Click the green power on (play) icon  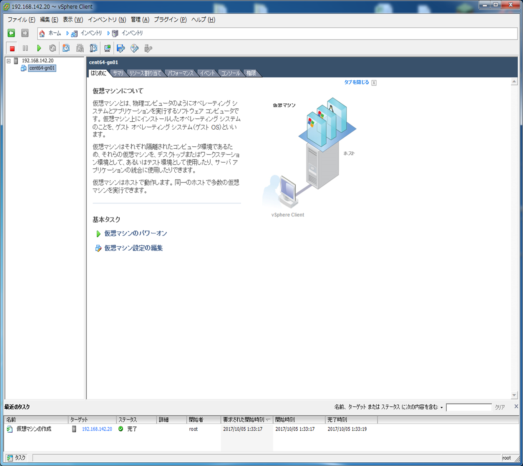click(39, 48)
